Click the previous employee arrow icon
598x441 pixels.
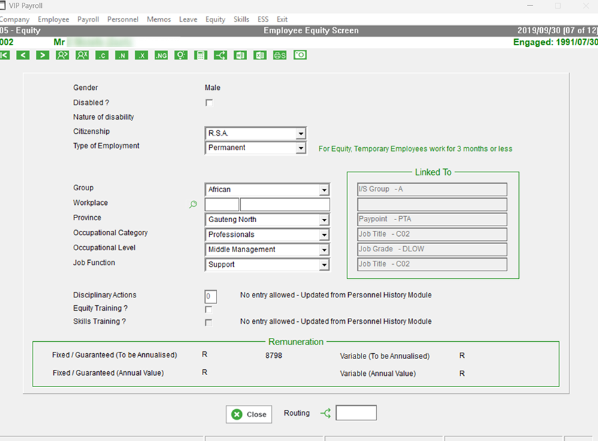tap(23, 55)
